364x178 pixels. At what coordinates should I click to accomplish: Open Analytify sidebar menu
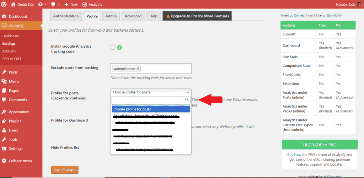(x=16, y=26)
